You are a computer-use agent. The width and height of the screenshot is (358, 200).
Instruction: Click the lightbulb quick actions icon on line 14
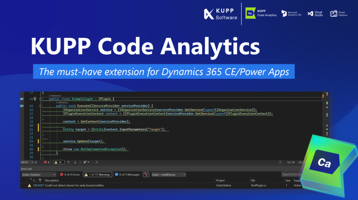(x=35, y=99)
